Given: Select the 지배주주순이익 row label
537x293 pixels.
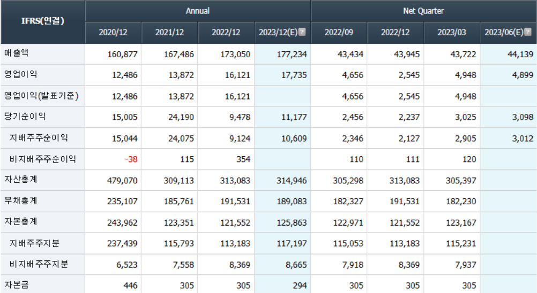Looking at the screenshot, I should [39, 137].
